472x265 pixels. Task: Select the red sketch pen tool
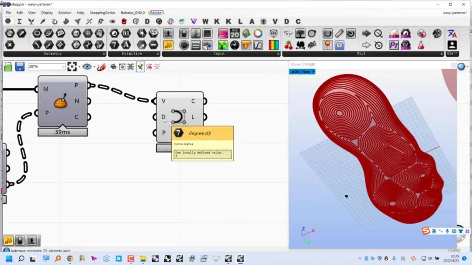tap(101, 67)
